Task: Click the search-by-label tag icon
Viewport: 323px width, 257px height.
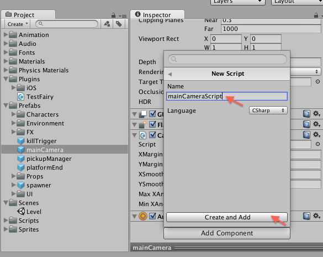Action: [119, 24]
